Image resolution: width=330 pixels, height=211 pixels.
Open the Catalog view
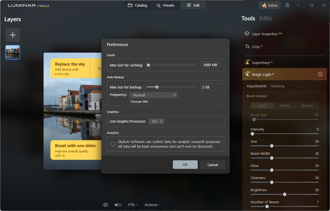[138, 5]
